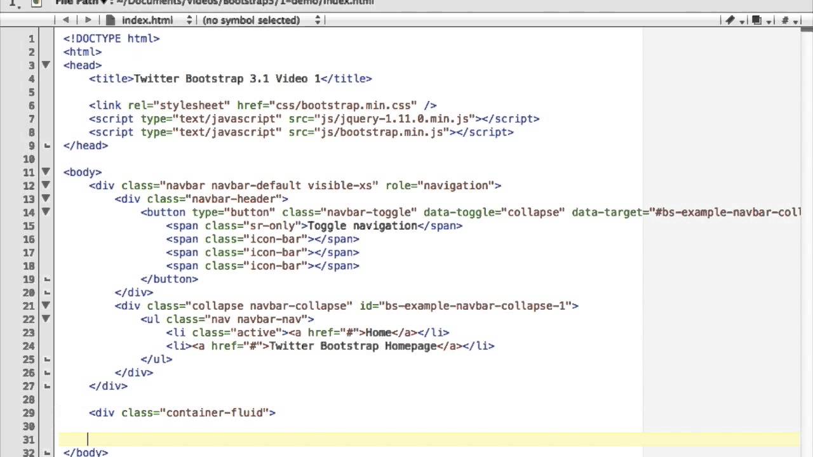Click the 'icon-bar' span on line 18
Image resolution: width=813 pixels, height=457 pixels.
point(263,265)
